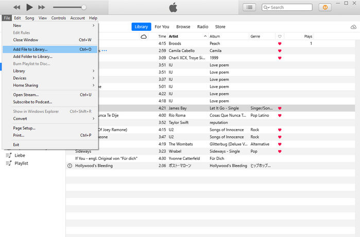The height and width of the screenshot is (237, 360).
Task: Toggle the love heart for Charli XCX row
Action: [x=280, y=58]
